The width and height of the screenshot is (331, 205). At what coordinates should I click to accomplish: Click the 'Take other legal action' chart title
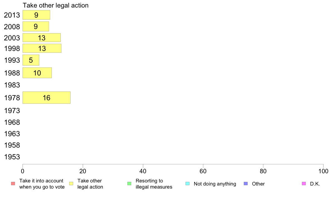tap(55, 5)
